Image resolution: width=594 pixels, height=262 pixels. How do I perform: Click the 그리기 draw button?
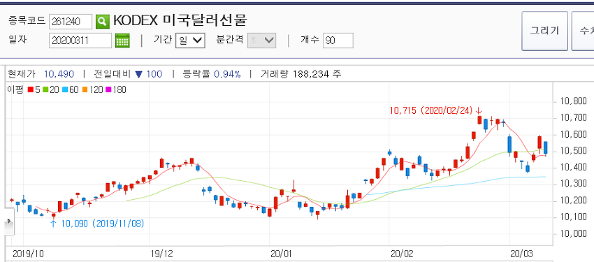pyautogui.click(x=544, y=31)
